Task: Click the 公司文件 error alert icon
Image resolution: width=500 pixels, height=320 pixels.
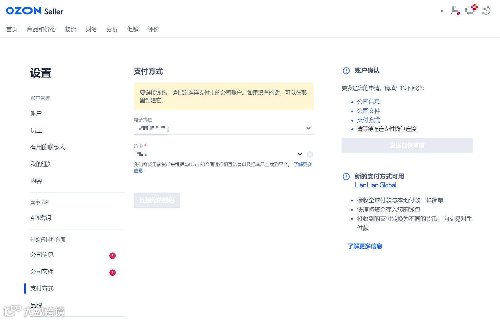Action: (x=113, y=272)
